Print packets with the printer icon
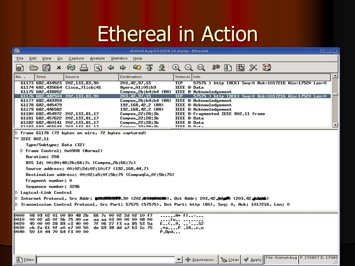This screenshot has width=355, height=266. [84, 68]
